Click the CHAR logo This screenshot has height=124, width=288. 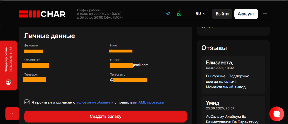click(x=42, y=14)
